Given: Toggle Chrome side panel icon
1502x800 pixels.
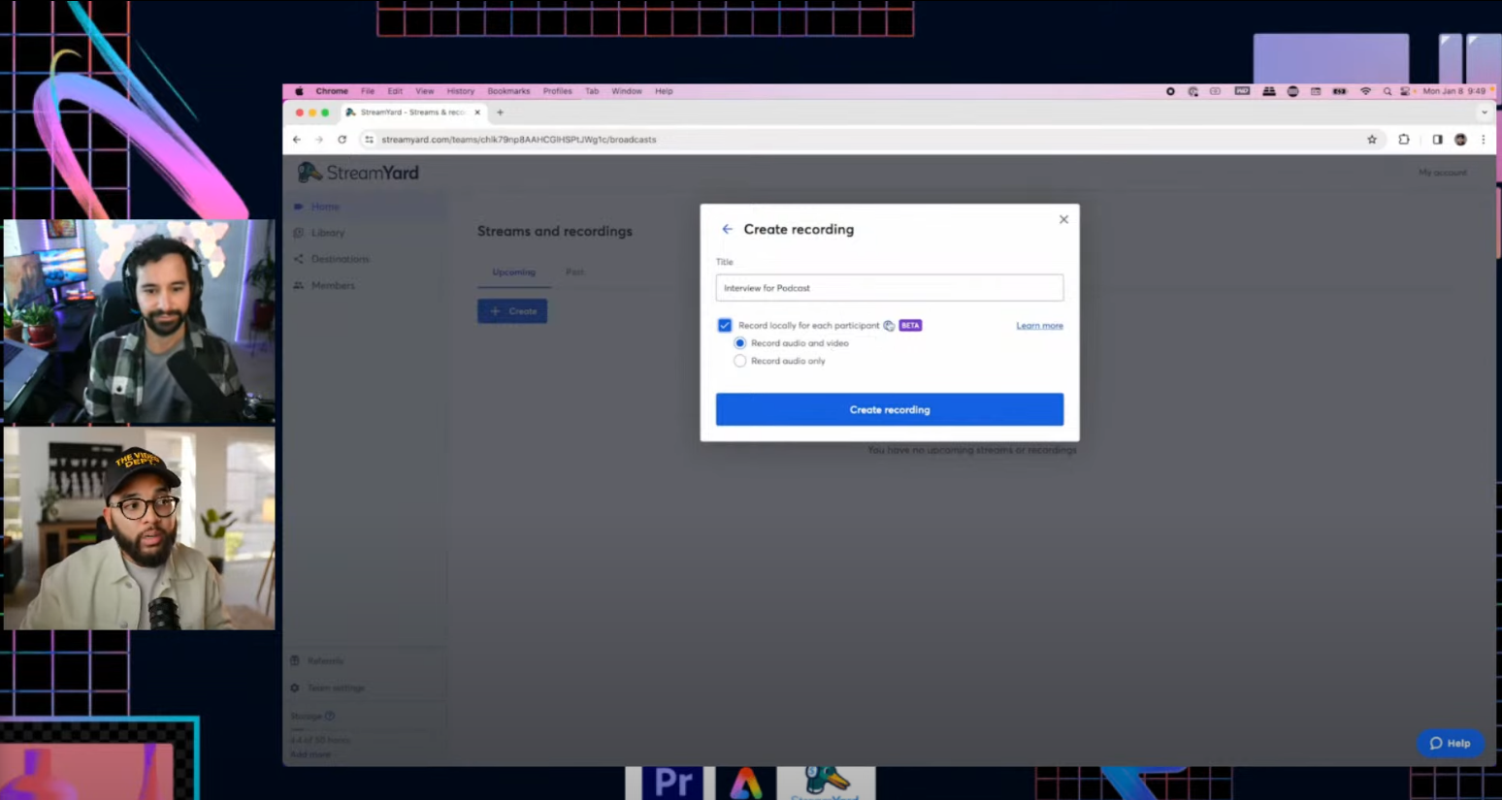Looking at the screenshot, I should (x=1437, y=140).
